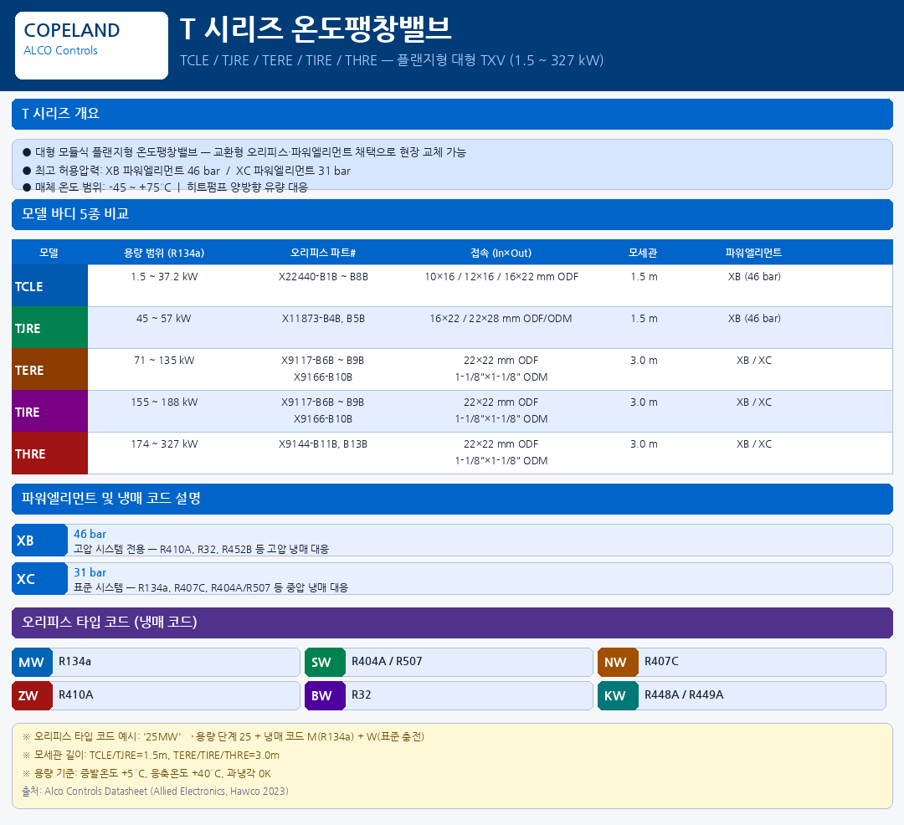Image resolution: width=904 pixels, height=825 pixels.
Task: Select the 'R448A / R449A' refrigerant label
Action: (x=684, y=694)
